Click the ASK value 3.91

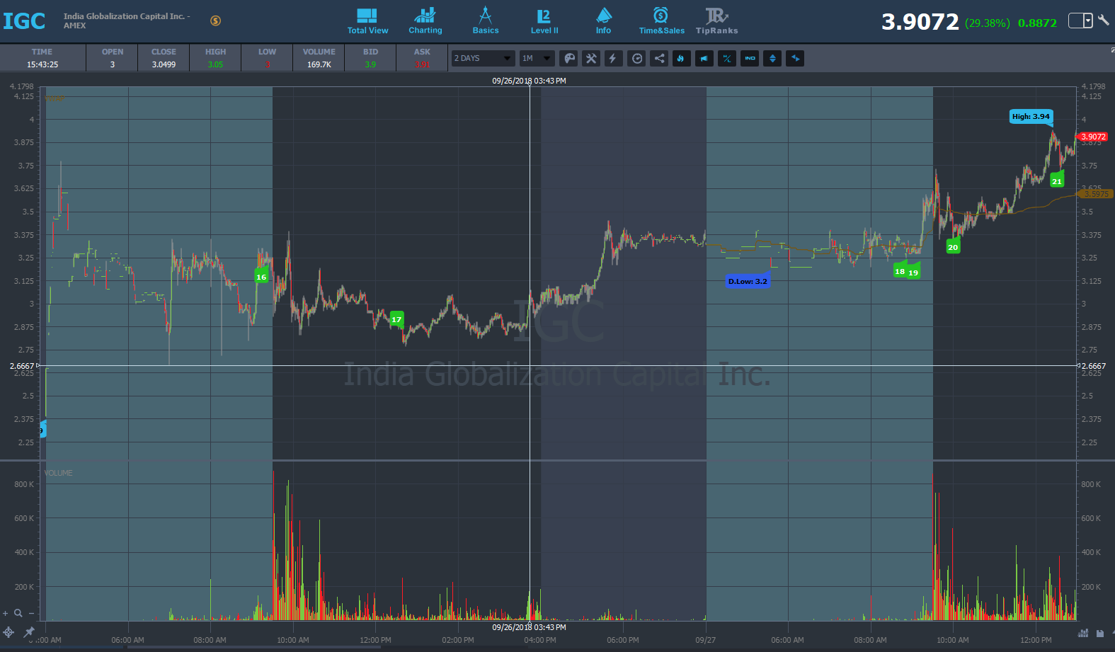pos(422,64)
